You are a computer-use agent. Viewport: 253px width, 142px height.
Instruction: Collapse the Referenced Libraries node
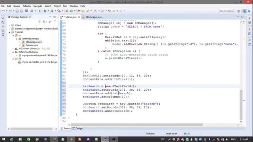click(x=13, y=52)
